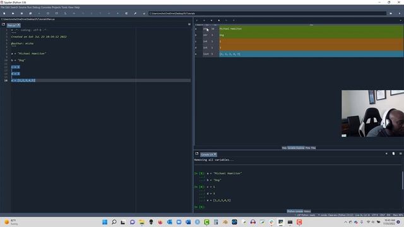Viewport: 404px width, 227px height.
Task: Close the Plan.py editor tab
Action: (18, 25)
